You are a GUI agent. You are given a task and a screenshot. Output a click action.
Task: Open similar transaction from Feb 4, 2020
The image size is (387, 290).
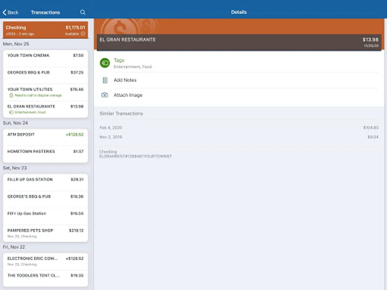(239, 128)
